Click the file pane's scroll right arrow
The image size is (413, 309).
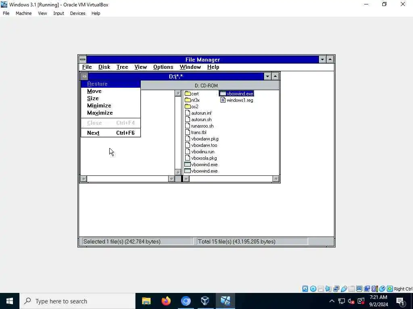click(x=276, y=179)
